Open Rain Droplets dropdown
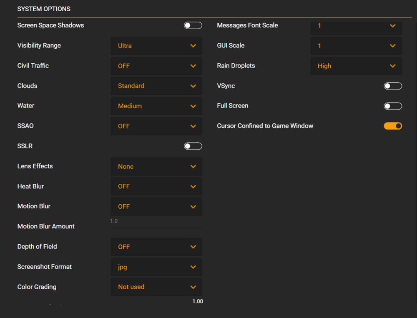The image size is (417, 318). 356,66
